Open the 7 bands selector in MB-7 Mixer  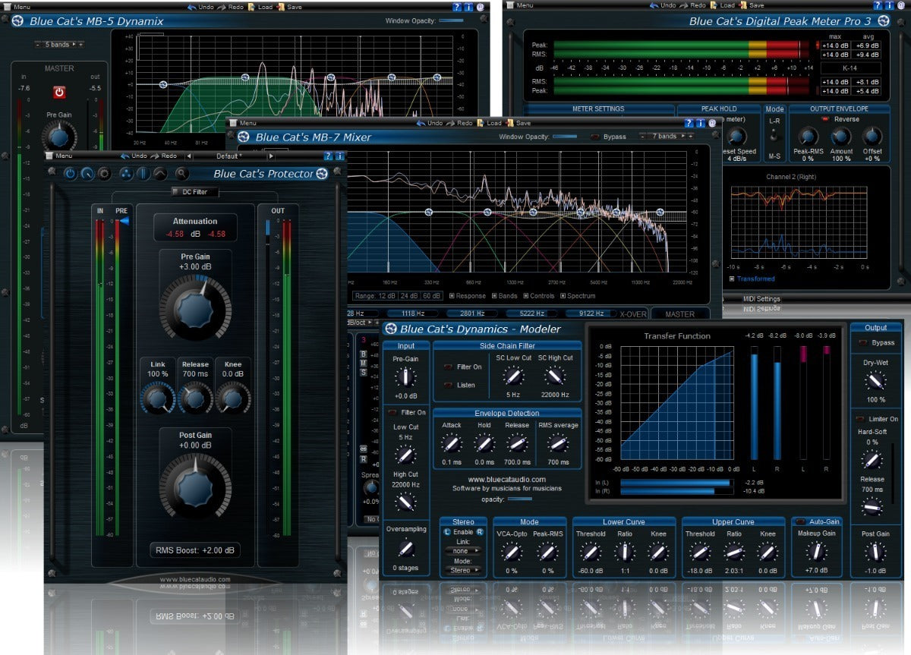666,137
